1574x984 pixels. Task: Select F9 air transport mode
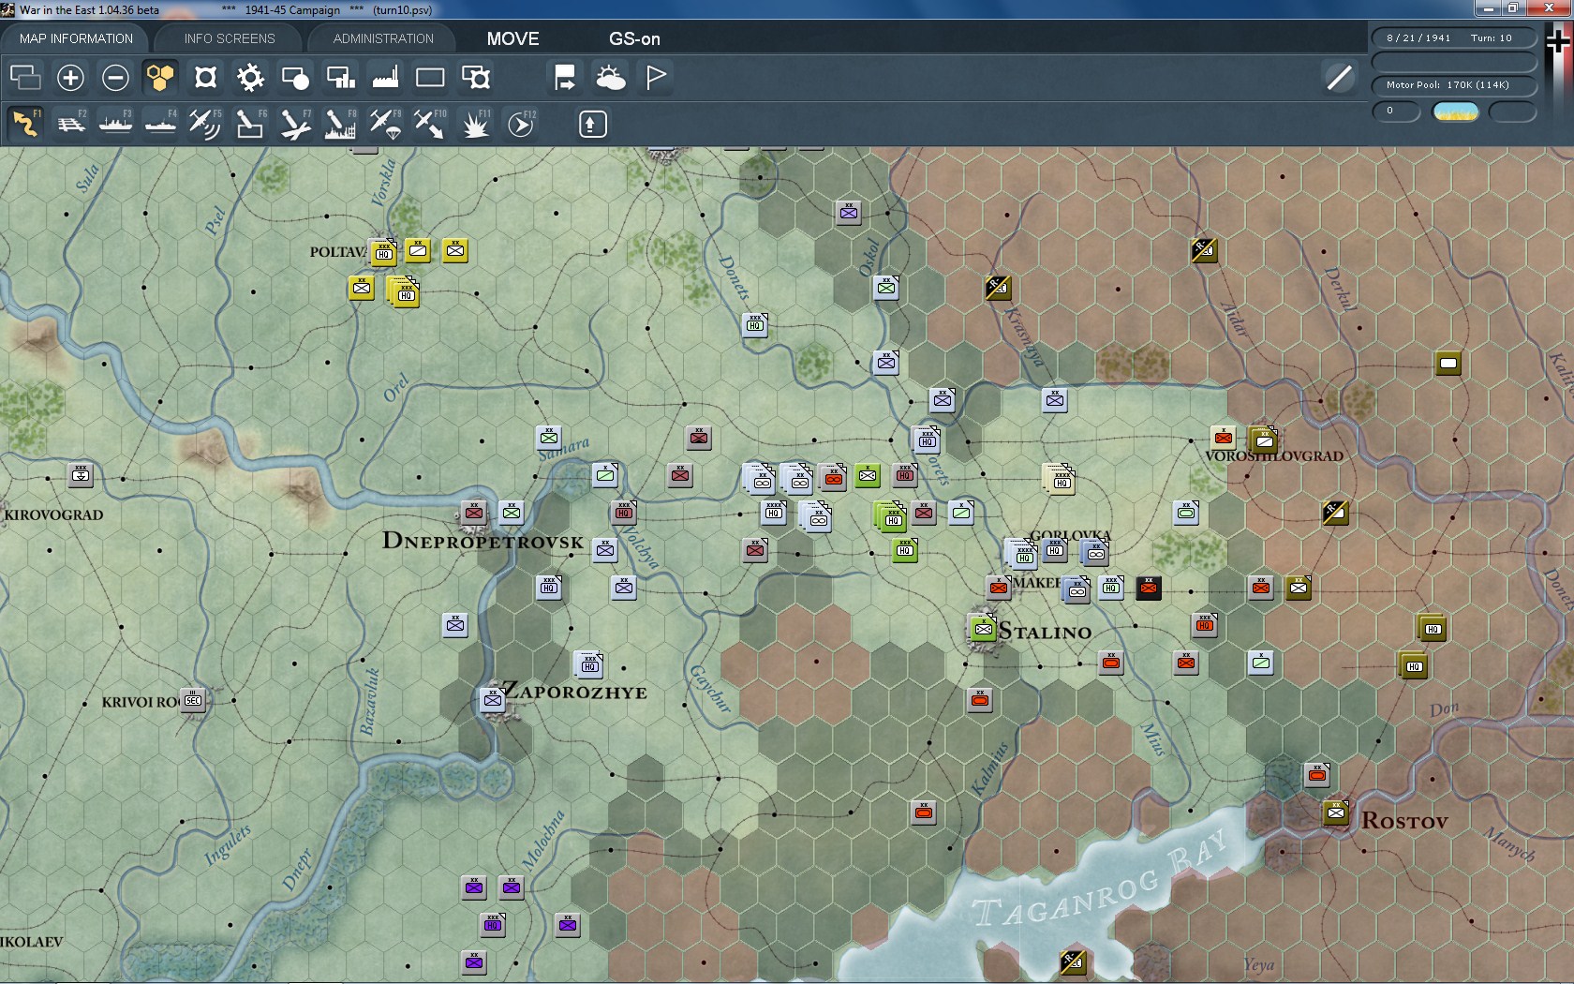coord(385,124)
